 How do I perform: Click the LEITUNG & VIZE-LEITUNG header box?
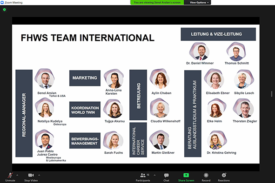pyautogui.click(x=218, y=34)
